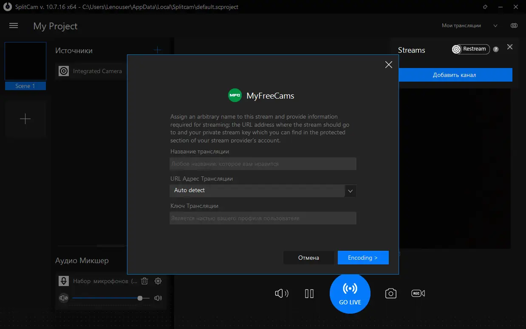Viewport: 526px width, 329px height.
Task: Toggle the Restream switch
Action: click(471, 49)
